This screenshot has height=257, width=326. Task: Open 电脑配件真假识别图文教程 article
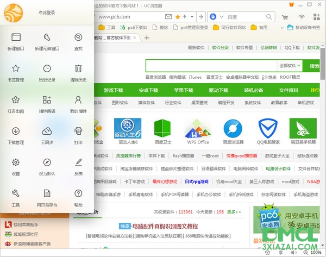pyautogui.click(x=165, y=226)
